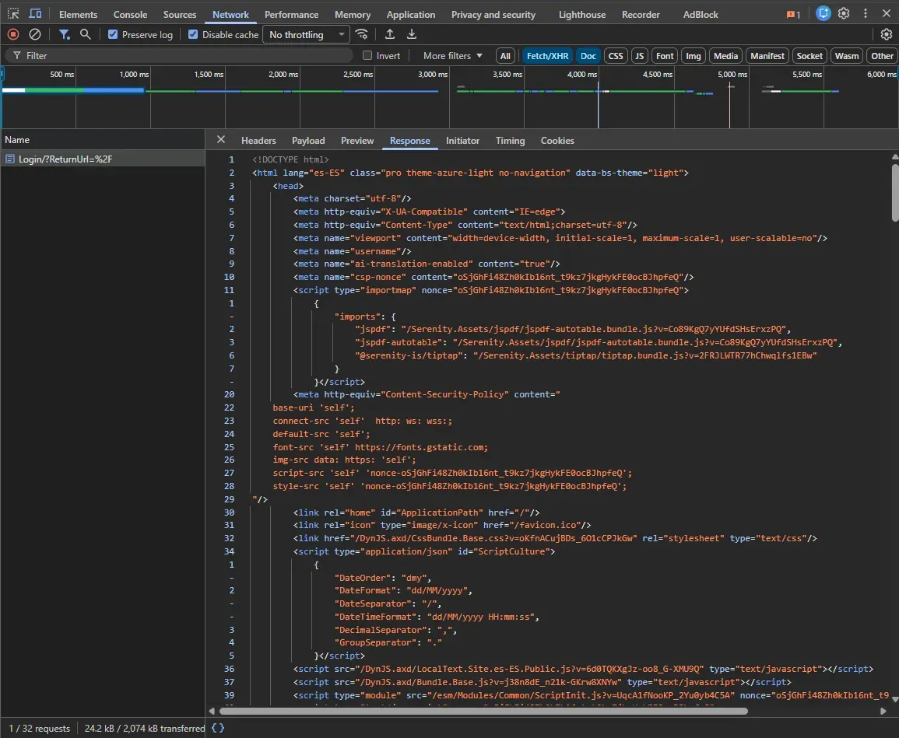Pretty-print the response with format icon

(218, 728)
